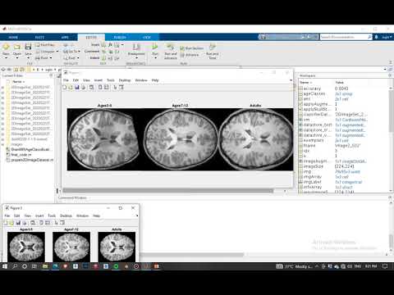
Task: Switch to the APPS ribbon tab
Action: pos(65,37)
